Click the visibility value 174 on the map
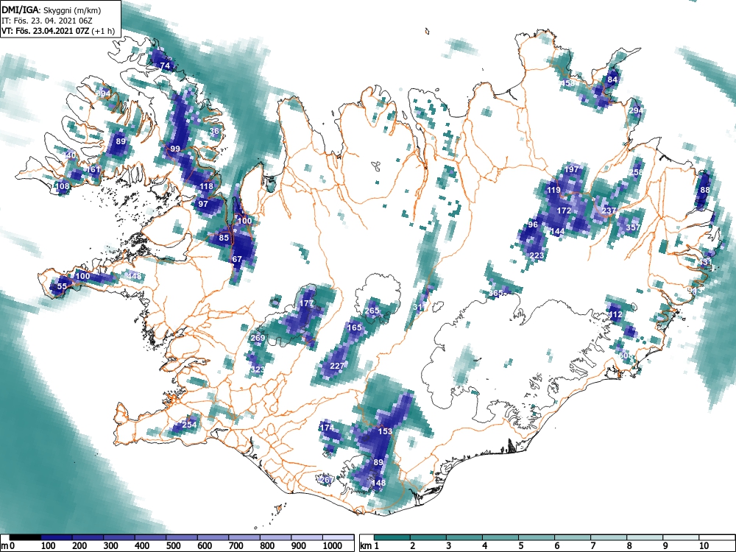Image resolution: width=736 pixels, height=552 pixels. click(327, 428)
